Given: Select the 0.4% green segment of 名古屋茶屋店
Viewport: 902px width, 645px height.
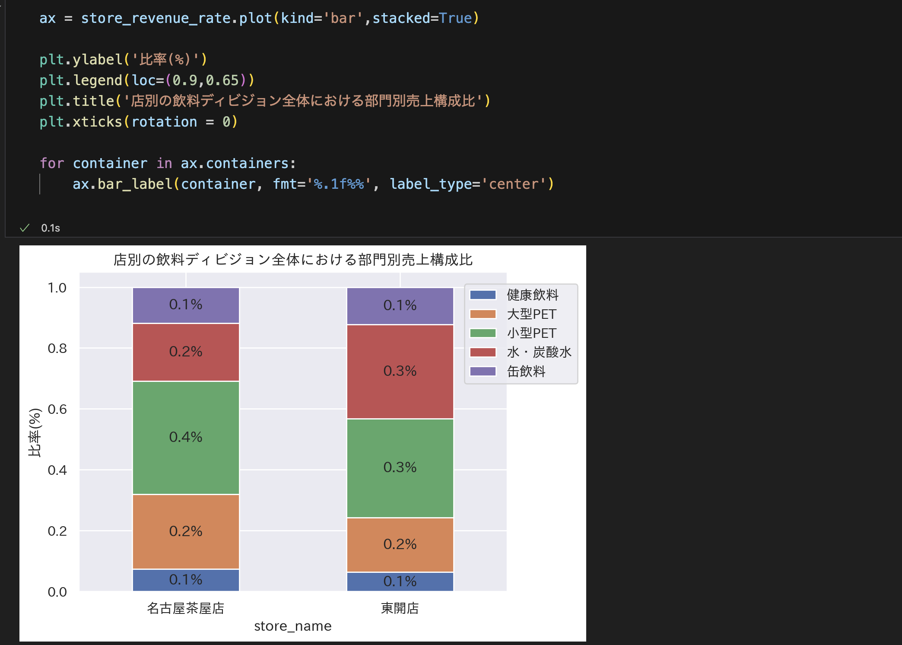Looking at the screenshot, I should tap(186, 437).
